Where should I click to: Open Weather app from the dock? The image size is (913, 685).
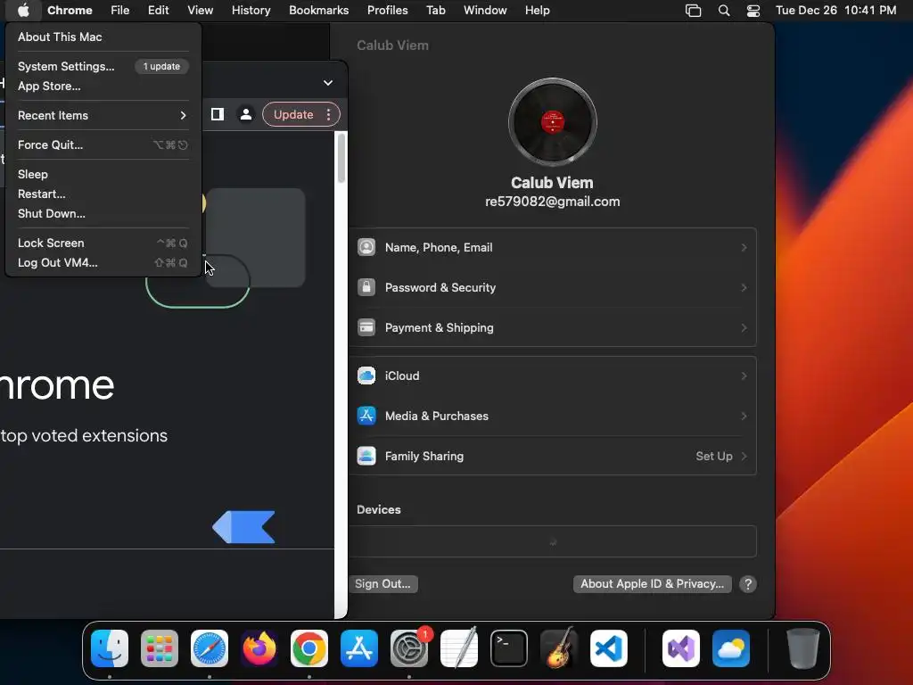[731, 648]
